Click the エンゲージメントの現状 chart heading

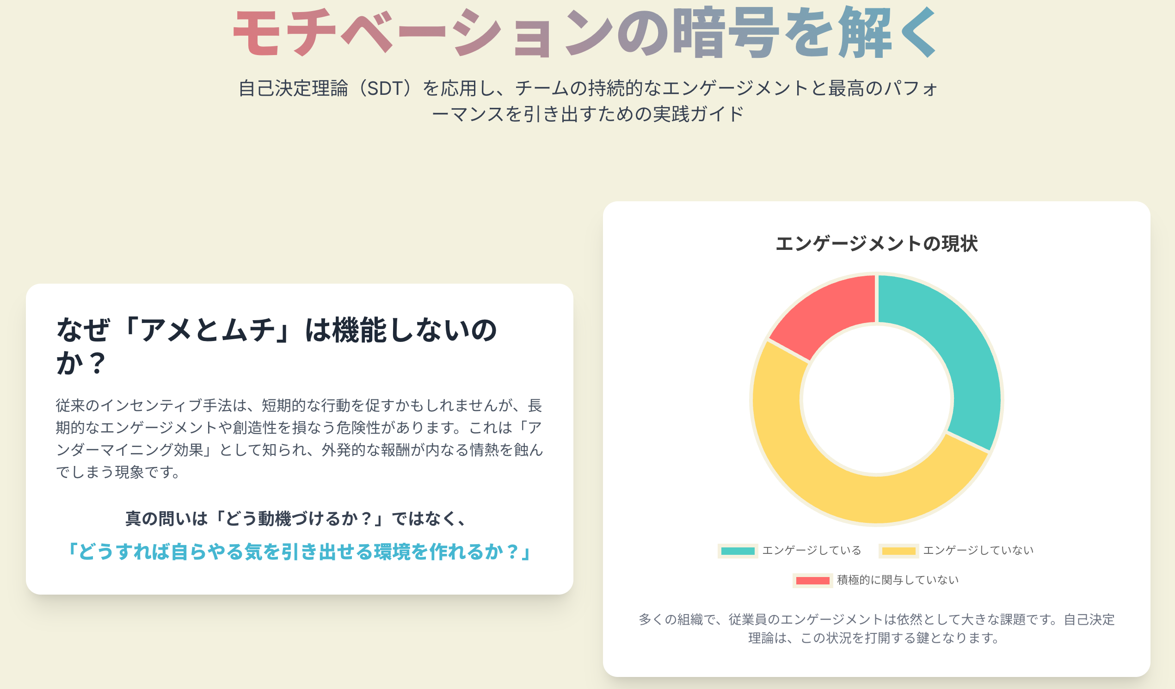click(x=876, y=243)
